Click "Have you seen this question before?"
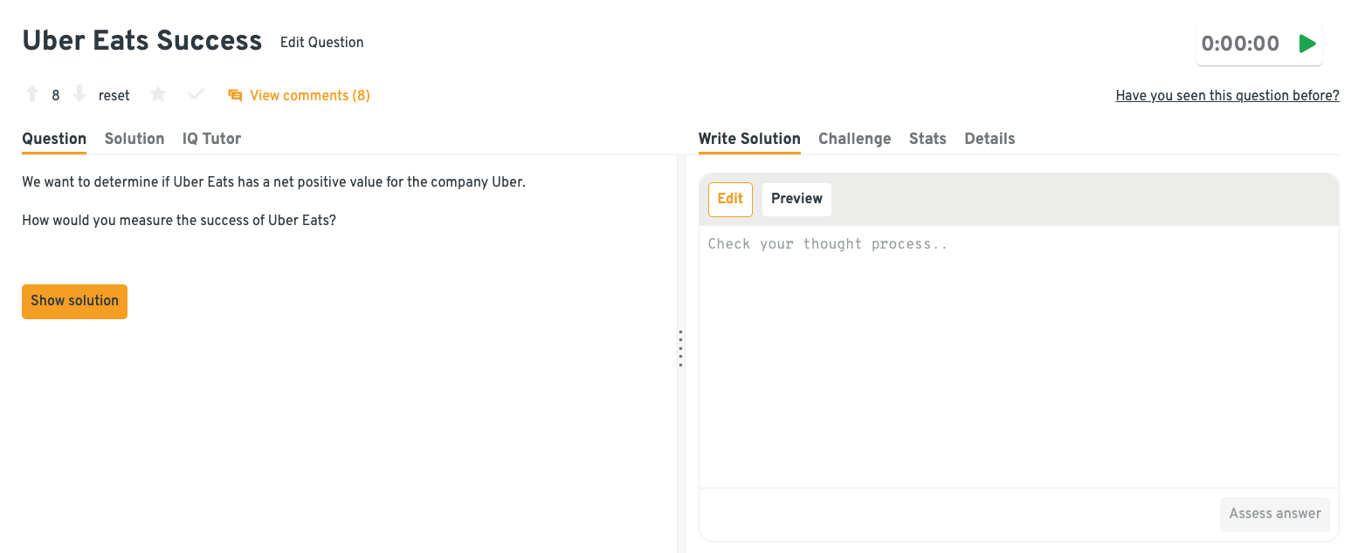Image resolution: width=1358 pixels, height=553 pixels. coord(1227,96)
